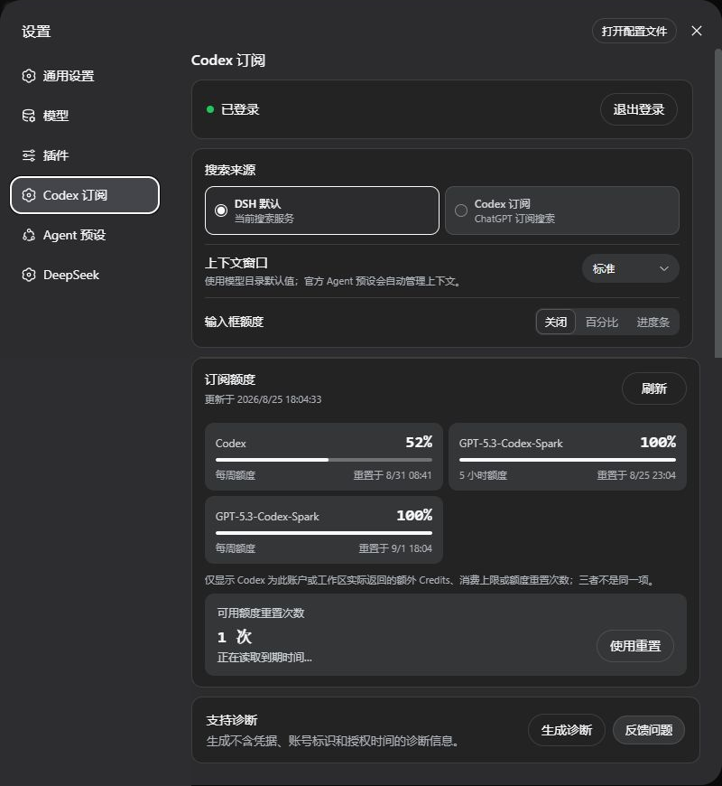Set 输入框额度 to 百分比
The width and height of the screenshot is (722, 786).
coord(602,322)
